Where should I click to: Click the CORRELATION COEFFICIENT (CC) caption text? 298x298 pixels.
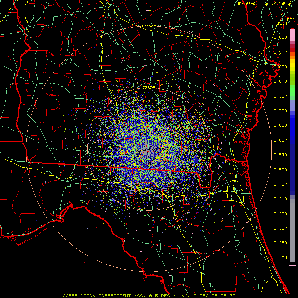click(x=105, y=296)
